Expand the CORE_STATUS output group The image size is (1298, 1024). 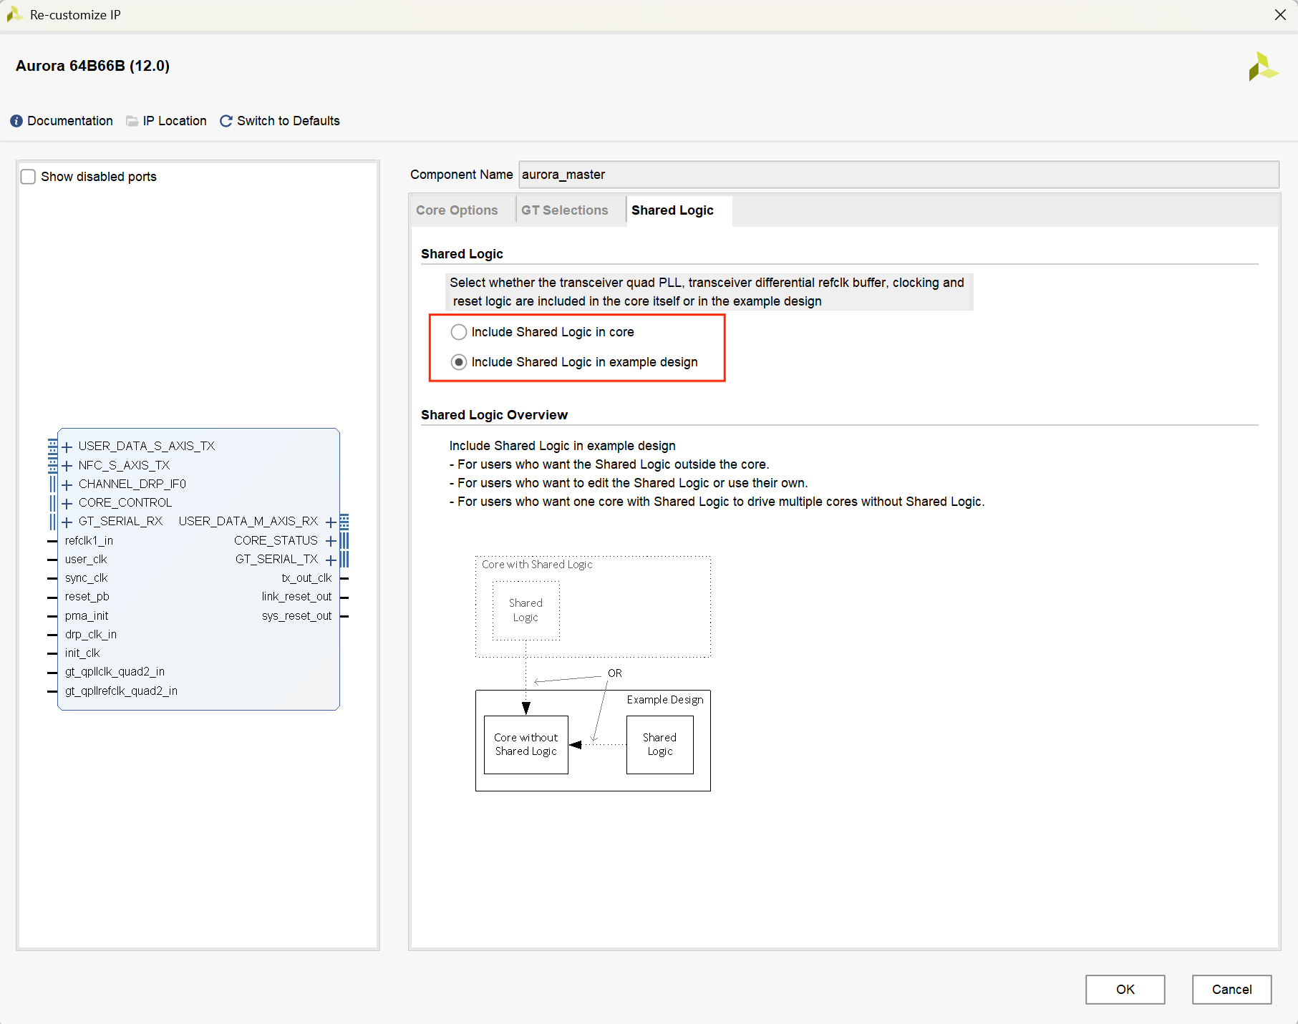[x=331, y=541]
